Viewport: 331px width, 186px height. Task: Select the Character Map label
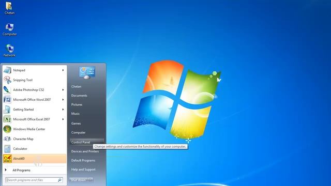tap(23, 139)
